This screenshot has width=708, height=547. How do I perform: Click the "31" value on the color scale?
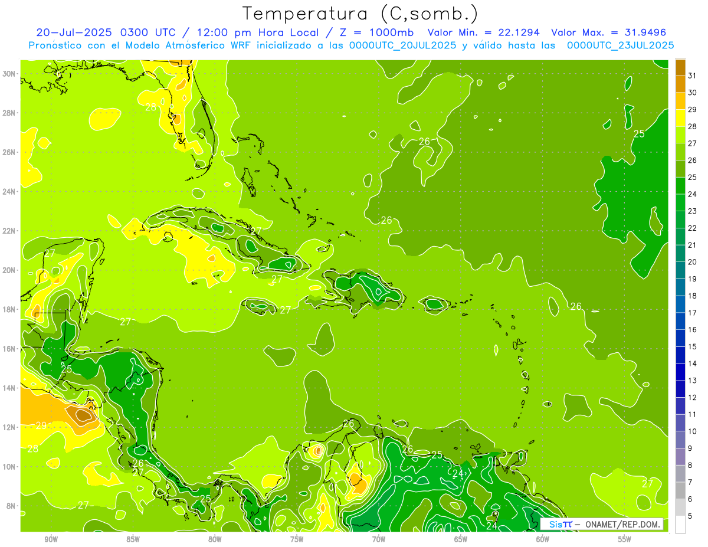point(693,76)
